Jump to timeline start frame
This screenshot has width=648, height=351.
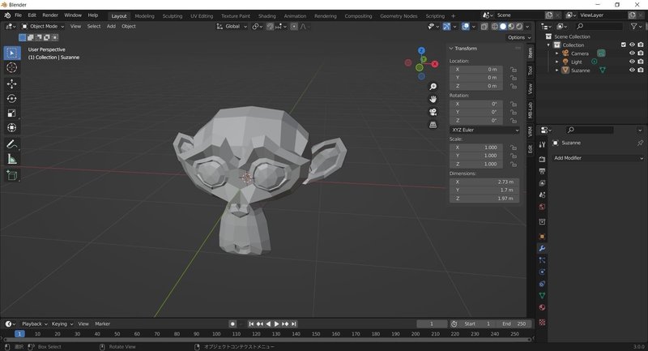pyautogui.click(x=251, y=323)
